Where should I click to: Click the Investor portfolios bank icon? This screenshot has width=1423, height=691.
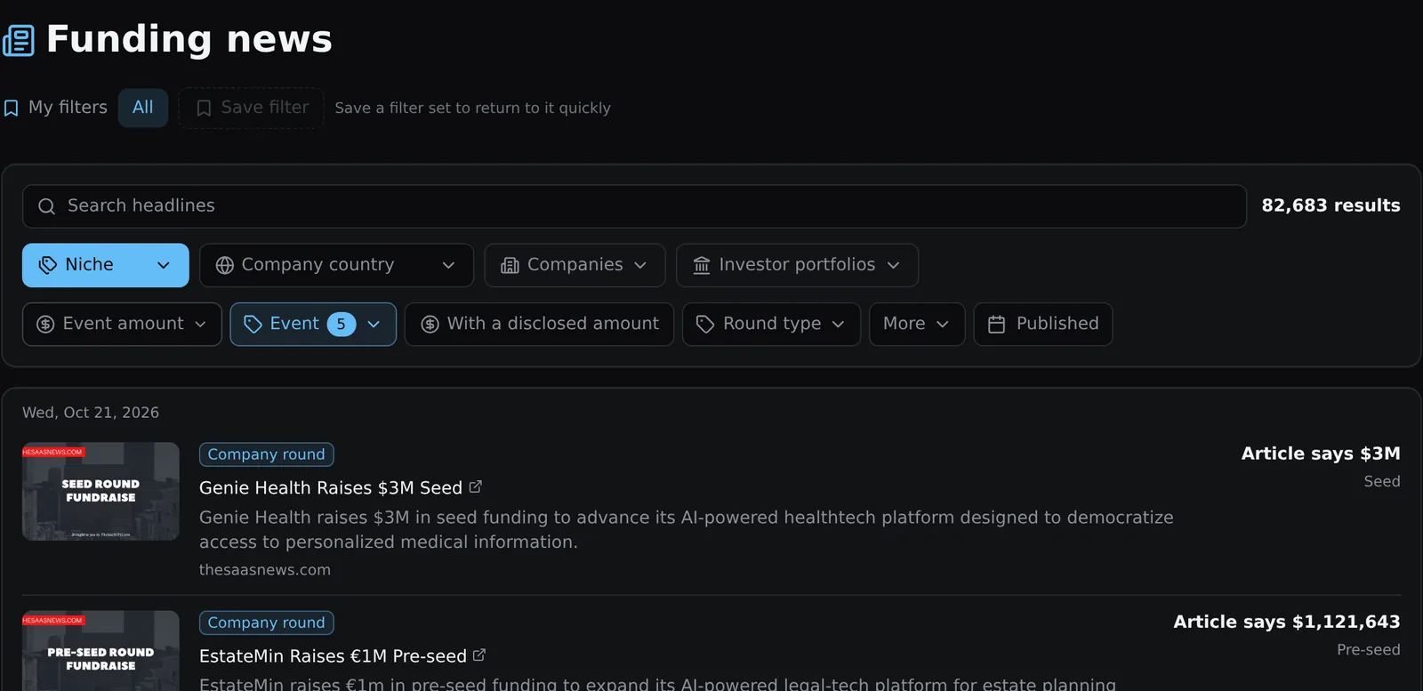(702, 265)
